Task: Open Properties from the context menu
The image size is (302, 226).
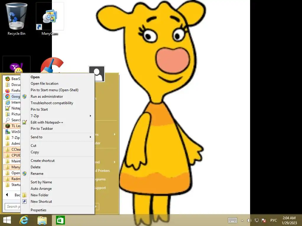Action: click(x=58, y=210)
